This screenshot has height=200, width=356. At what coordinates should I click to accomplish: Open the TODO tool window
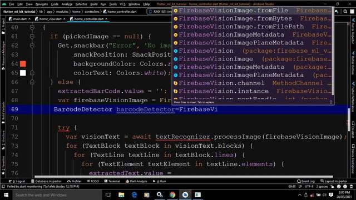click(93, 181)
